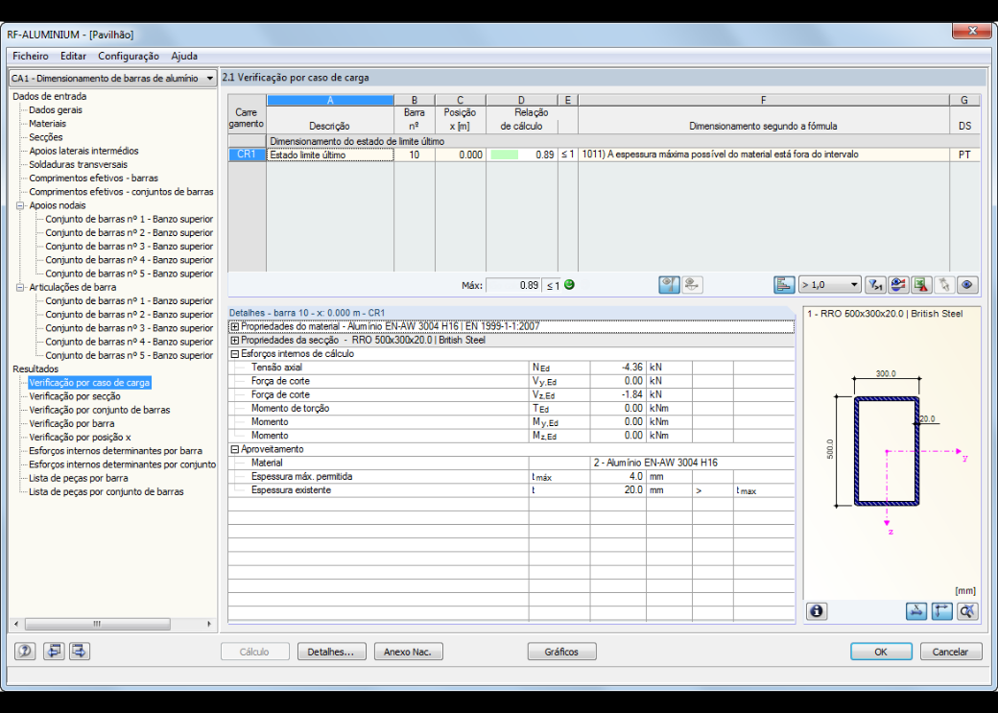Select Verificação por secção in Resultados
The width and height of the screenshot is (998, 713).
(75, 396)
